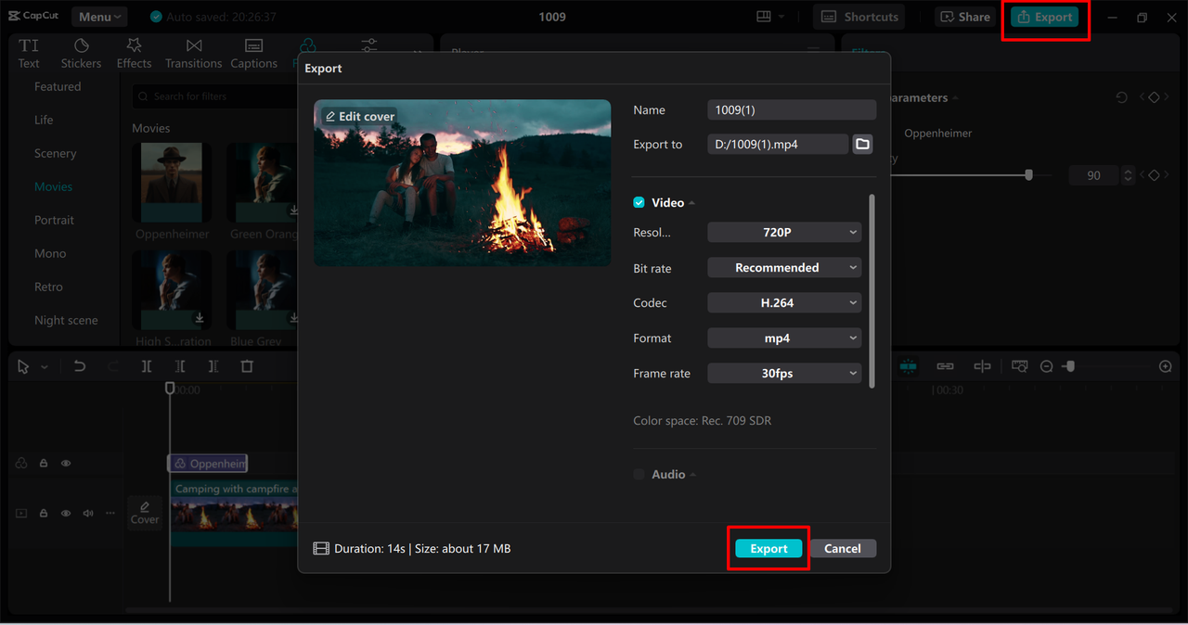This screenshot has width=1188, height=625.
Task: Open the Adjustment sliders tab icon
Action: coord(369,46)
